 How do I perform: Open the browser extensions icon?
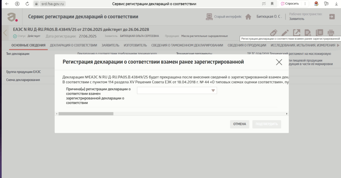point(326,4)
